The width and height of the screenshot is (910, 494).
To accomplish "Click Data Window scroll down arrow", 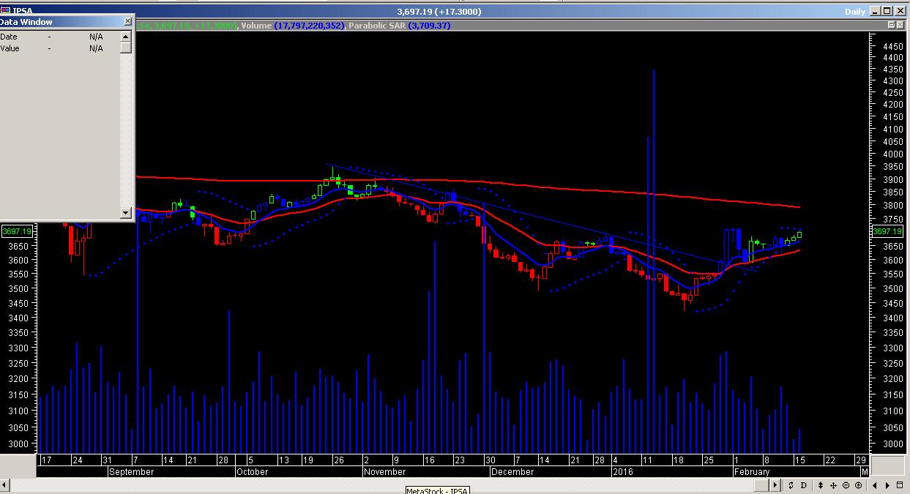I will pos(126,213).
